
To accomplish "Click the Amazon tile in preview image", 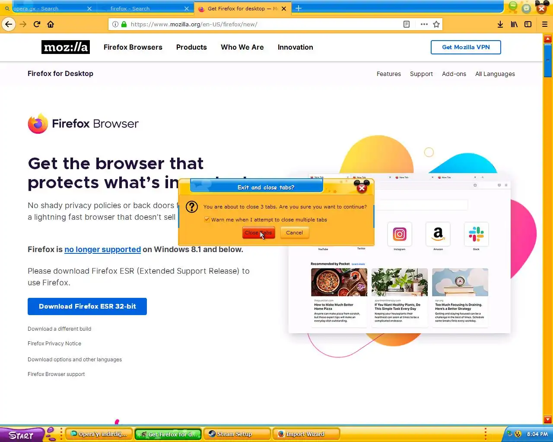I will pyautogui.click(x=438, y=234).
